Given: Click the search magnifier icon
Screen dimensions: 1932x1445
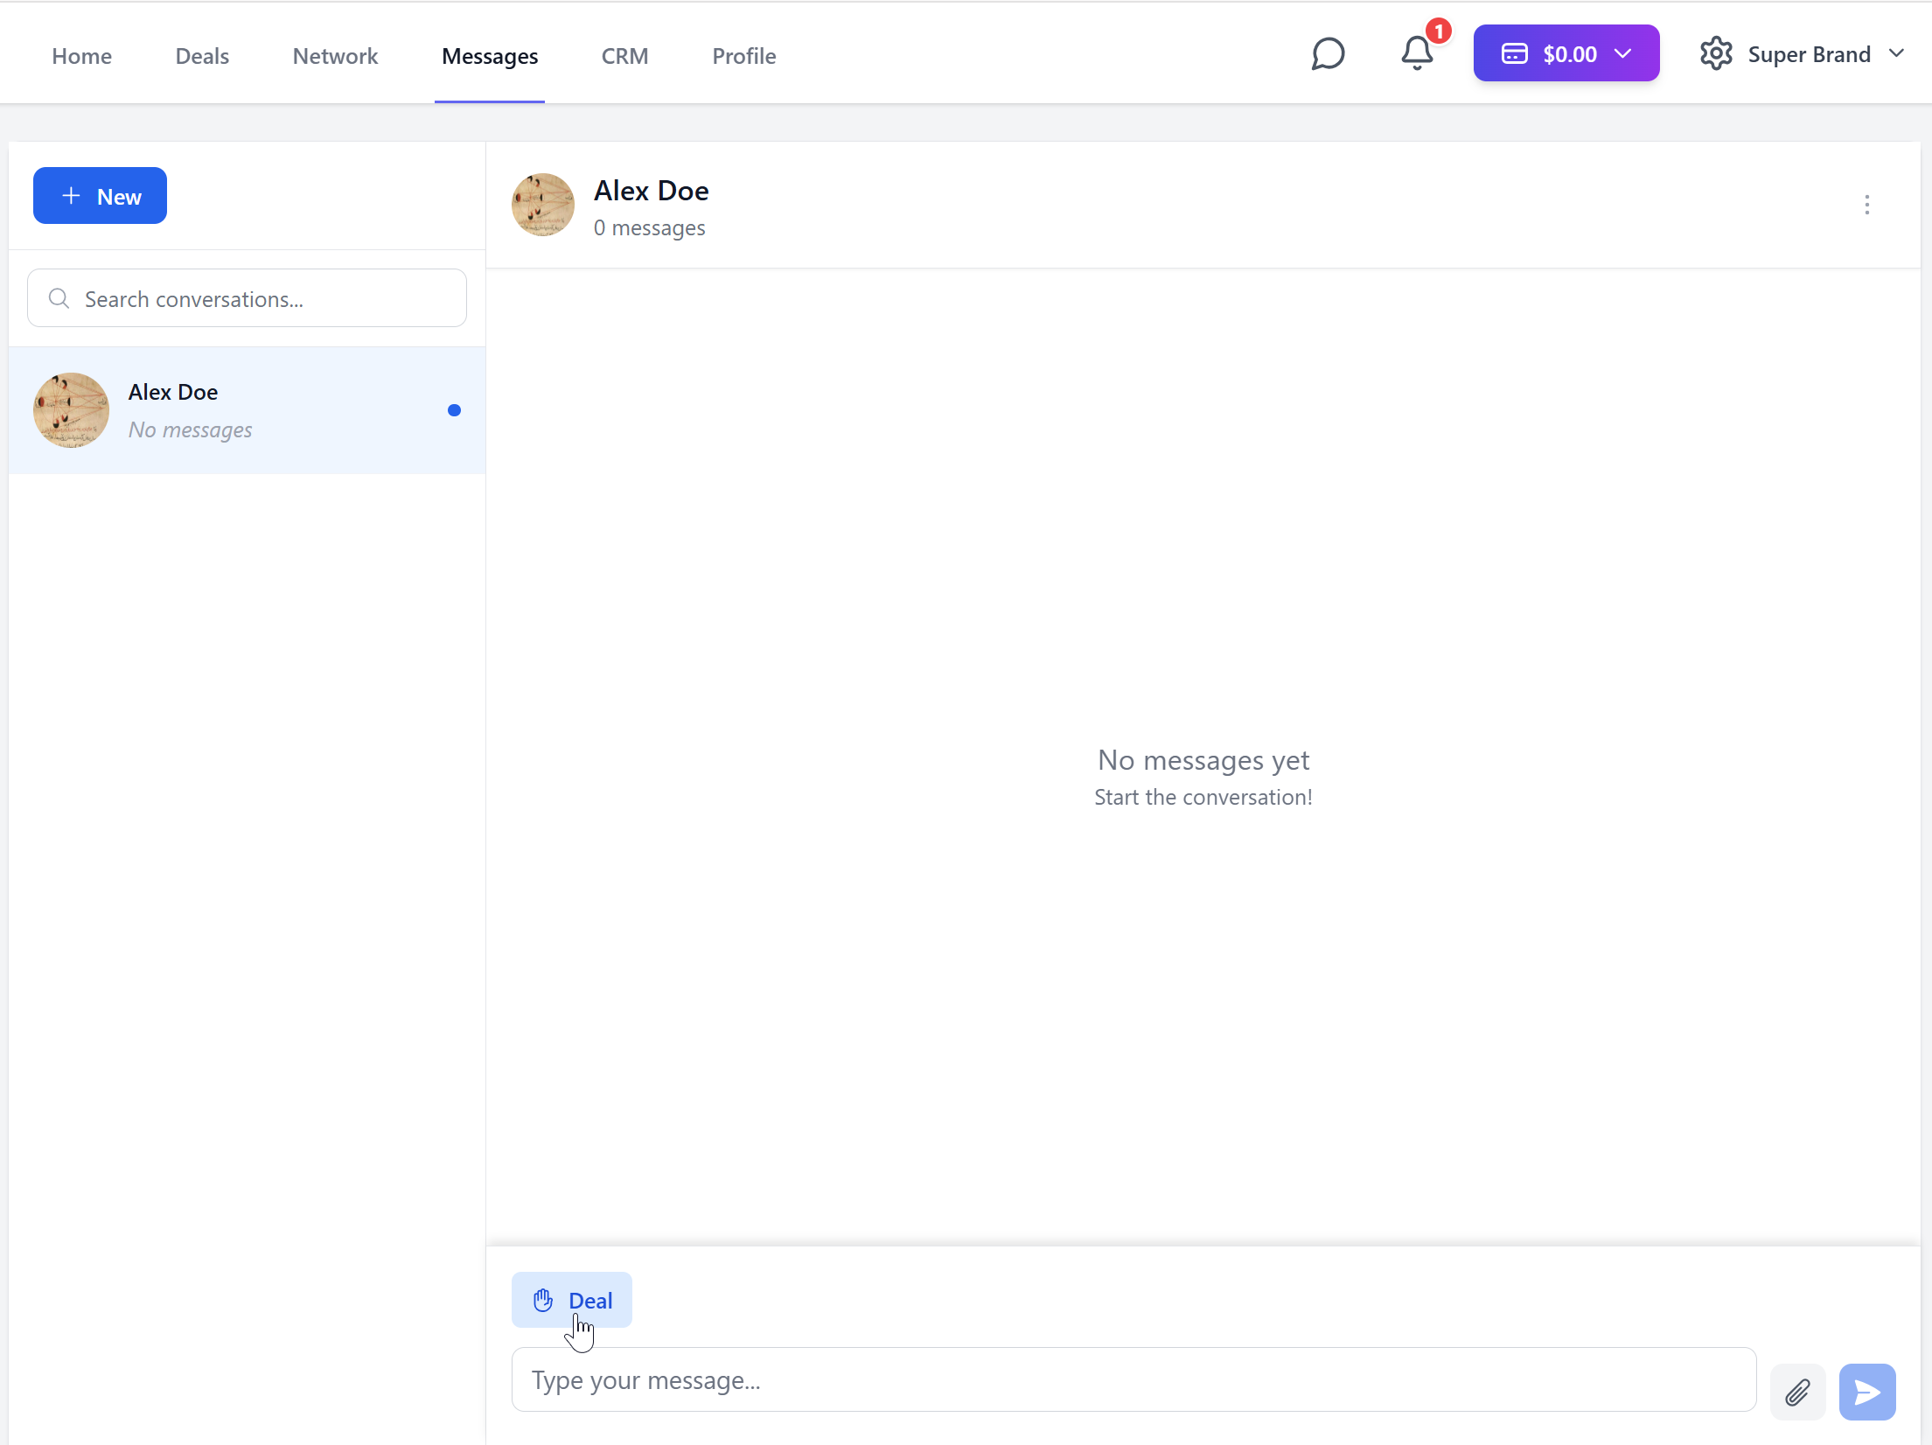Looking at the screenshot, I should click(59, 298).
